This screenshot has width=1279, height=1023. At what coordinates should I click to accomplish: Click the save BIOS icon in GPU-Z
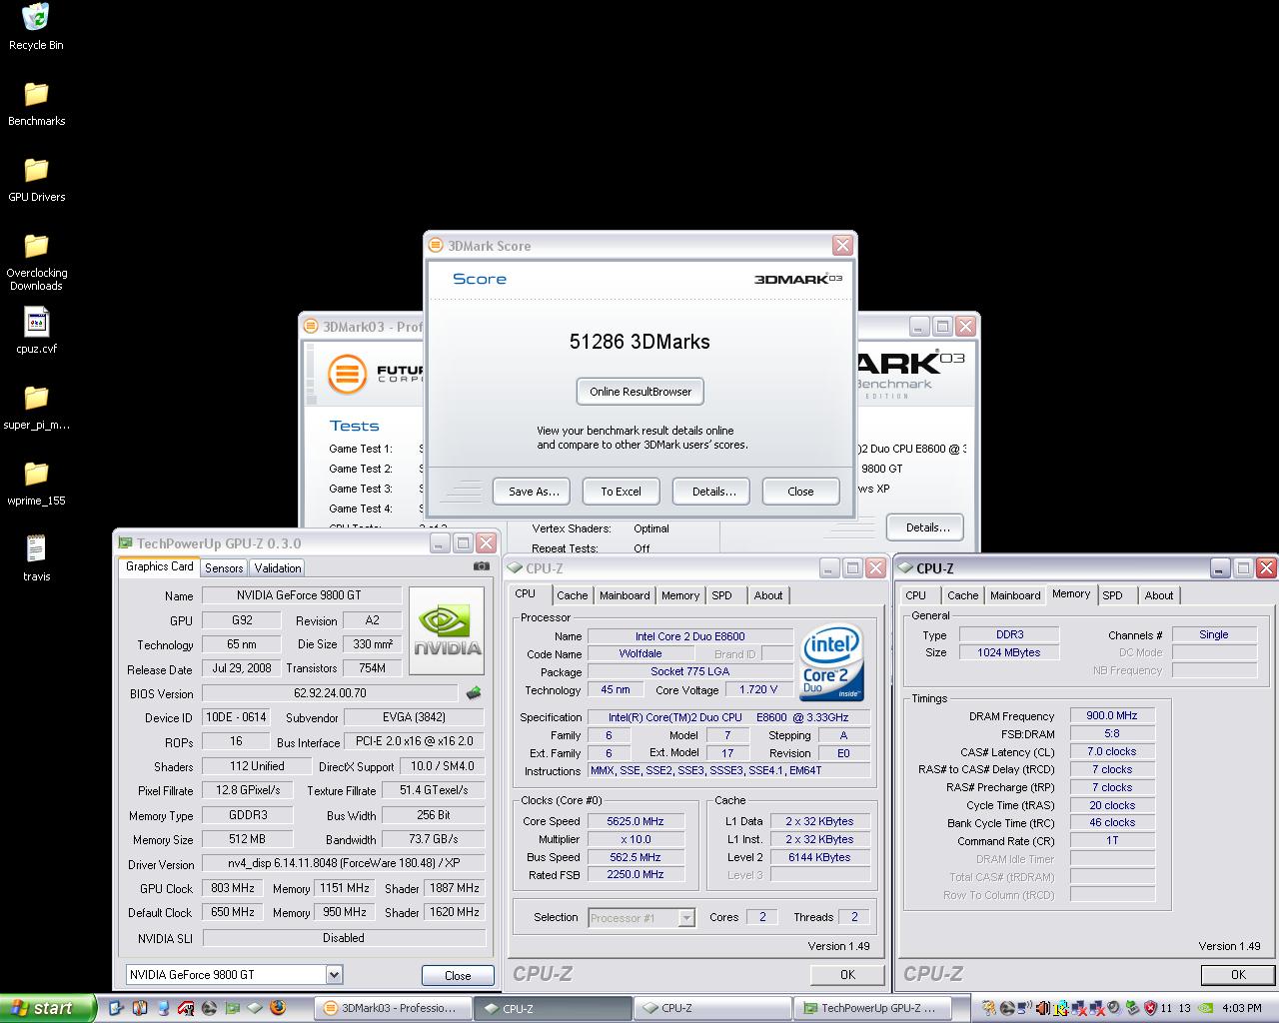click(474, 692)
